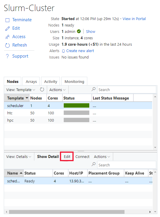Click lower table scroll up arrow
160x217 pixels.
click(x=155, y=172)
